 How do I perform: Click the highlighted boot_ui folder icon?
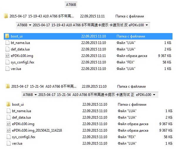[7, 36]
